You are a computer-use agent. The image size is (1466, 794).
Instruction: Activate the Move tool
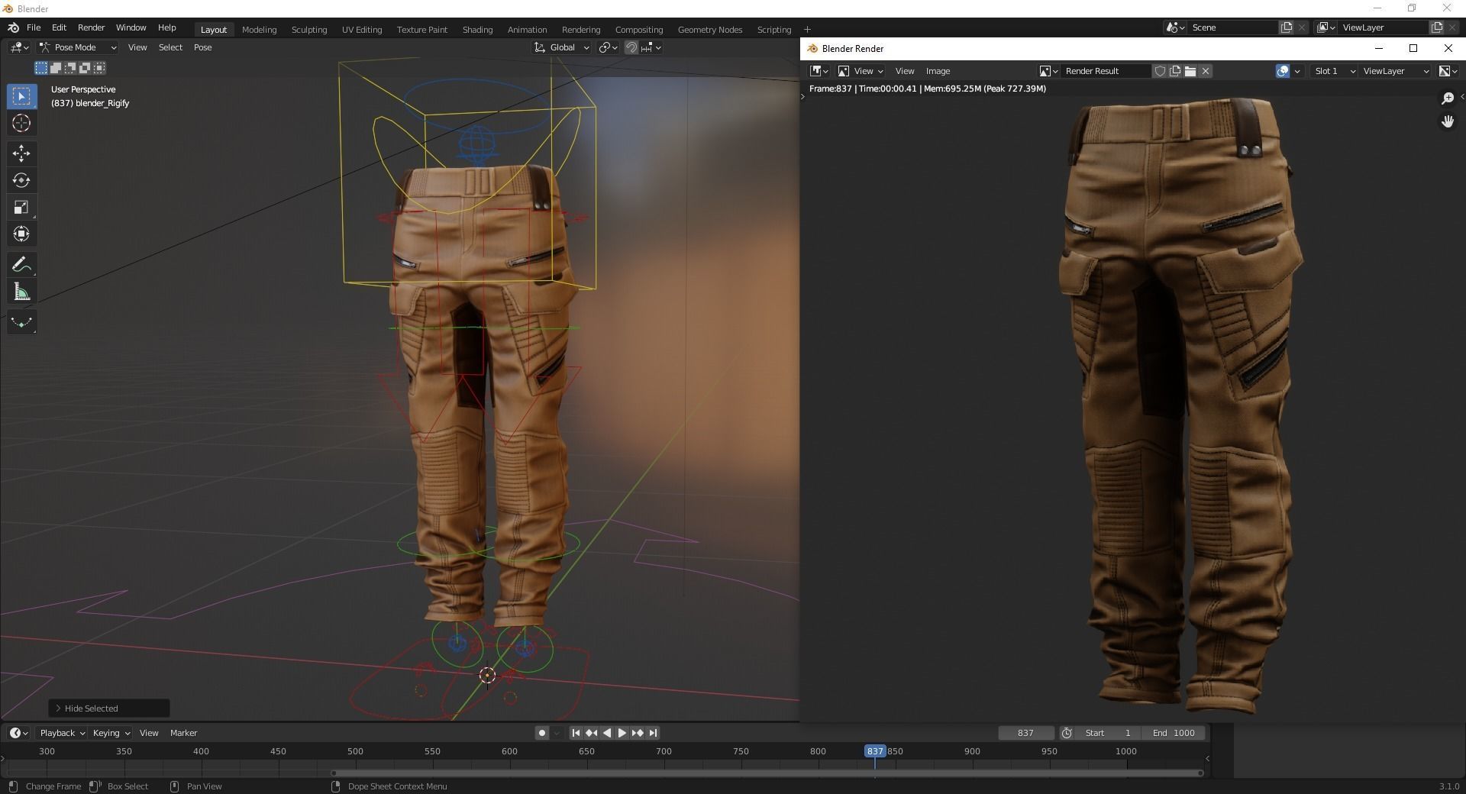click(x=21, y=153)
